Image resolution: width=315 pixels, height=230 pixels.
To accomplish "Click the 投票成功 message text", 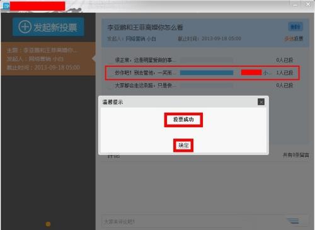I will [183, 120].
